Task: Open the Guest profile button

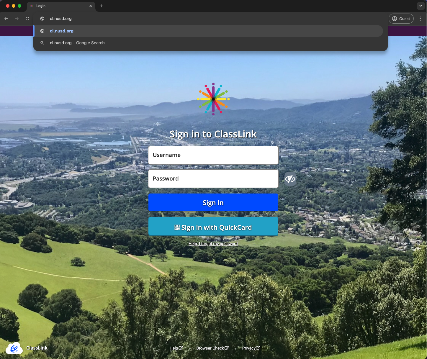Action: [401, 19]
